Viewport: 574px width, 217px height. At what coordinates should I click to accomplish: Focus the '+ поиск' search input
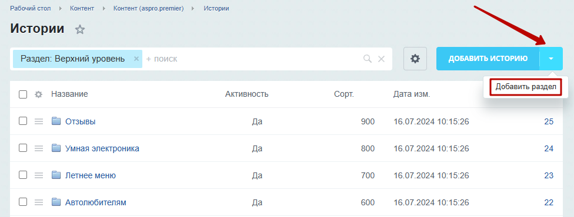(252, 59)
